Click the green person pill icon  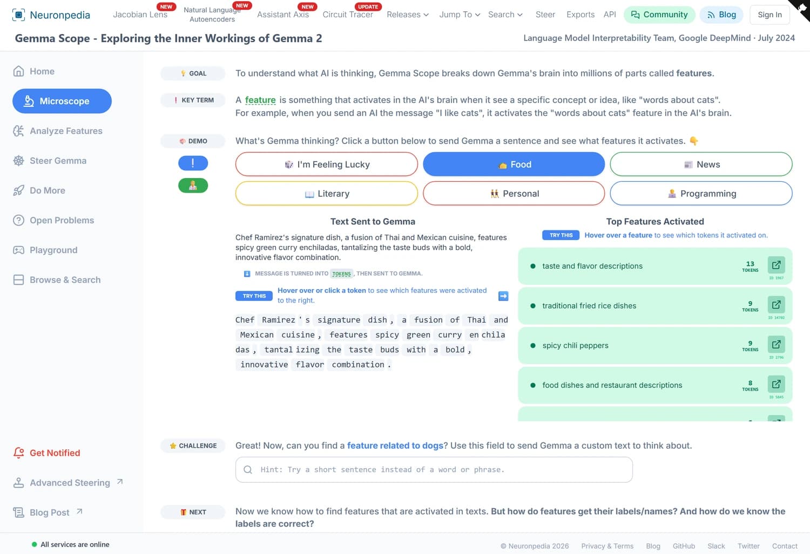click(x=193, y=186)
